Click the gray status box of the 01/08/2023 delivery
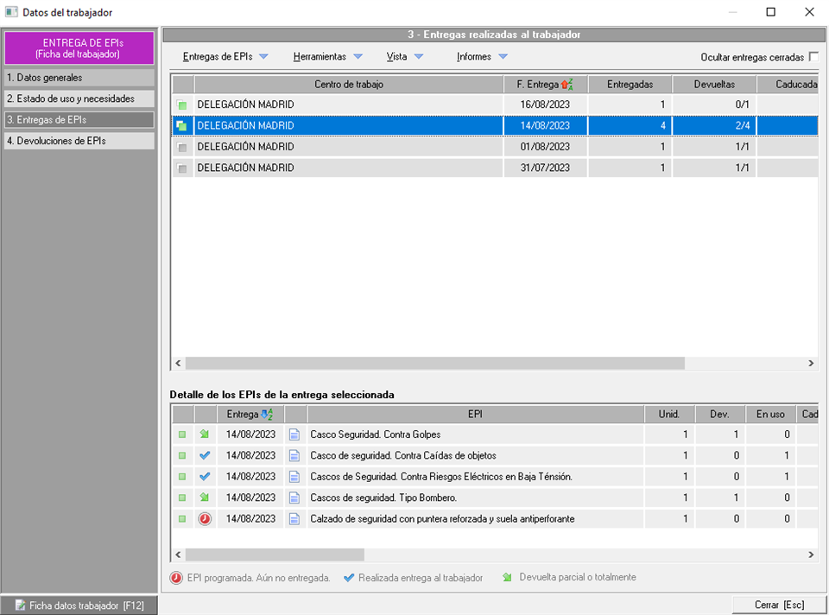The width and height of the screenshot is (829, 615). tap(182, 147)
